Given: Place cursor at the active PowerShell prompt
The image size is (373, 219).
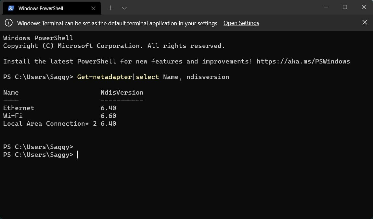Looking at the screenshot, I should pyautogui.click(x=77, y=155).
